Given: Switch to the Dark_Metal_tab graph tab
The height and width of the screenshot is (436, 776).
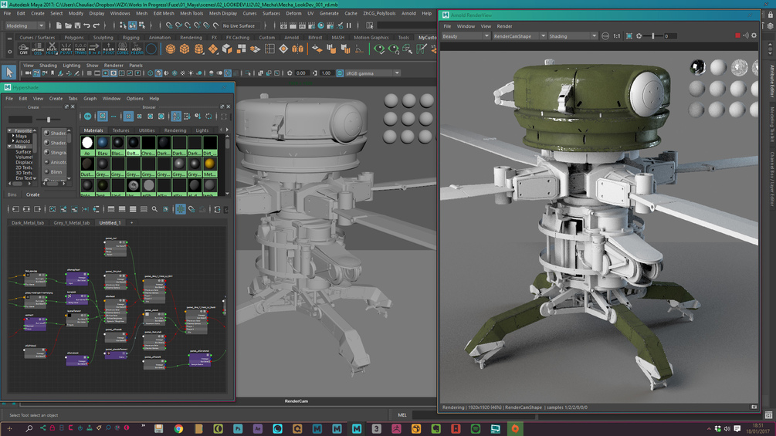Looking at the screenshot, I should click(x=28, y=223).
